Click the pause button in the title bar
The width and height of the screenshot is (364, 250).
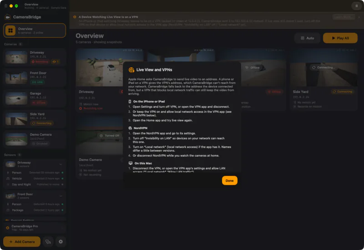coord(356,6)
